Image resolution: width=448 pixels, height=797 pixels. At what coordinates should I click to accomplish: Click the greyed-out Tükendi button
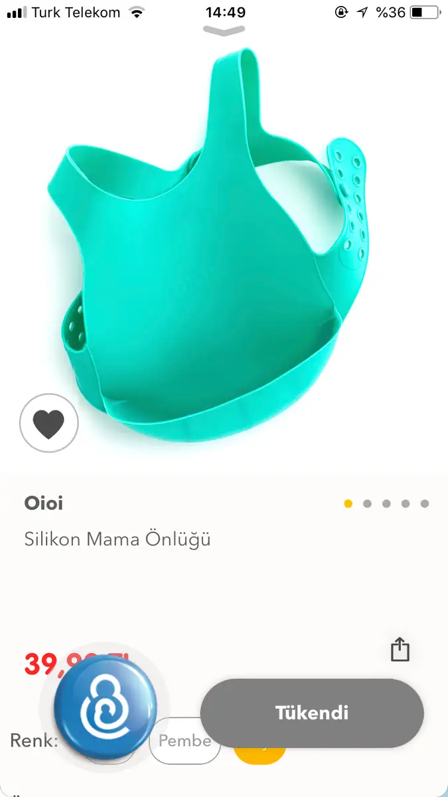click(312, 713)
